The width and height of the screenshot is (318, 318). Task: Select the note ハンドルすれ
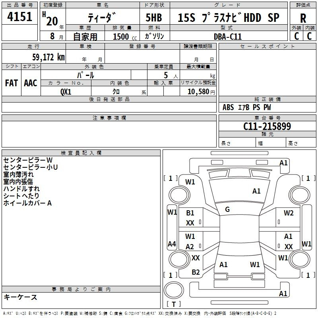tap(21, 188)
